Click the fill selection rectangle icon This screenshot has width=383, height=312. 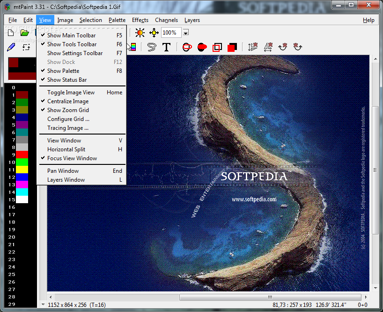(x=232, y=47)
